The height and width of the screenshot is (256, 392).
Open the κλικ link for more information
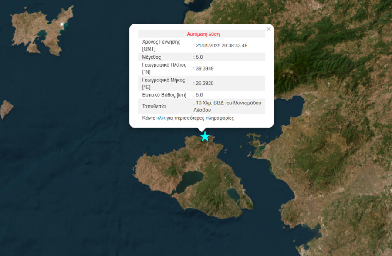coord(160,118)
